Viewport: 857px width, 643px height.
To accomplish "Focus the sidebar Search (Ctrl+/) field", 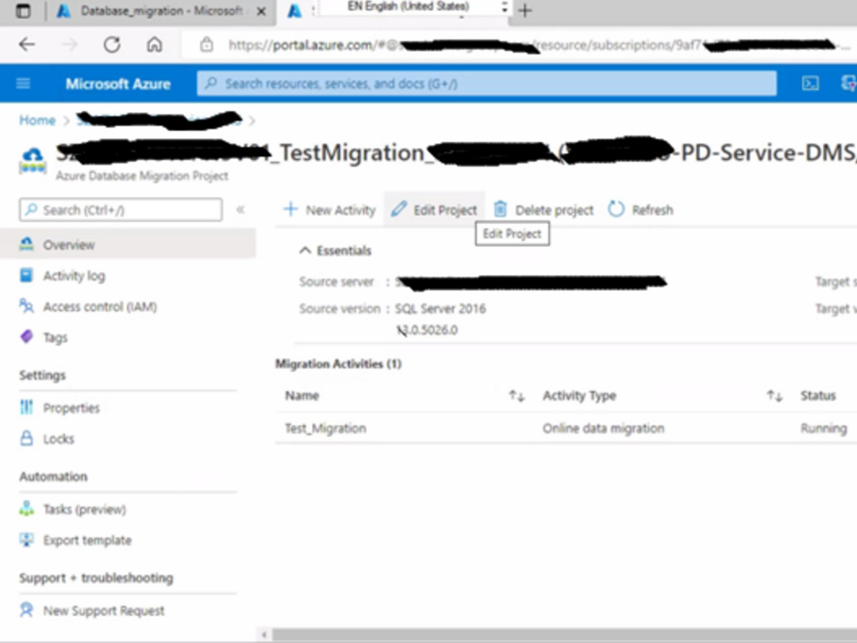I will (121, 210).
